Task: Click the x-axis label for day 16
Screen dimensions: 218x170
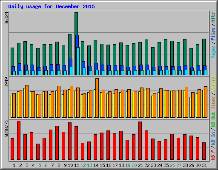Action: [x=109, y=165]
